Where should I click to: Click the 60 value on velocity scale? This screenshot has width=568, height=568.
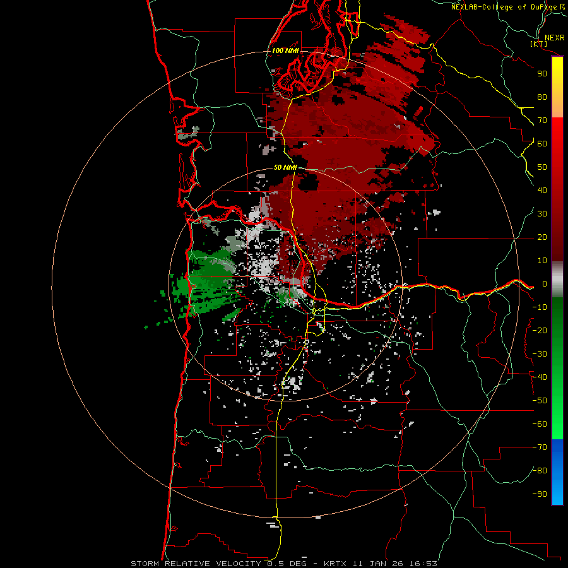point(542,143)
